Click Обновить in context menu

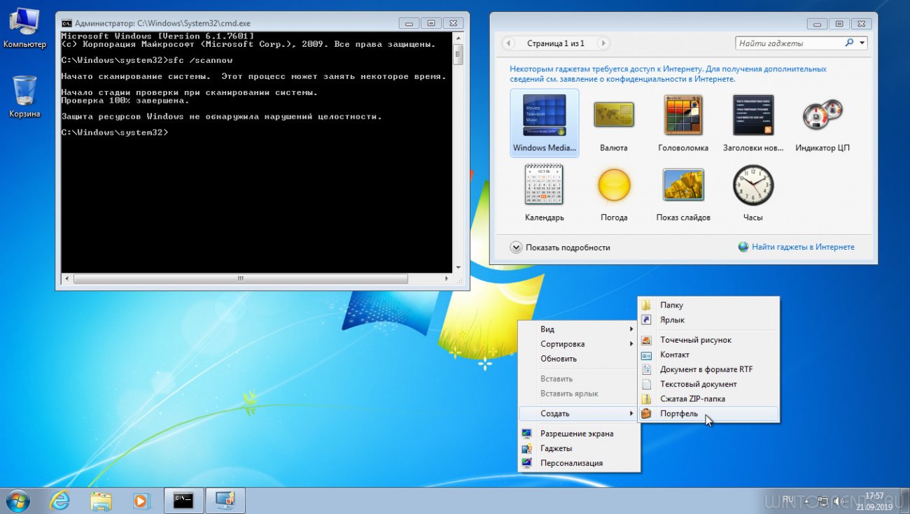point(578,358)
